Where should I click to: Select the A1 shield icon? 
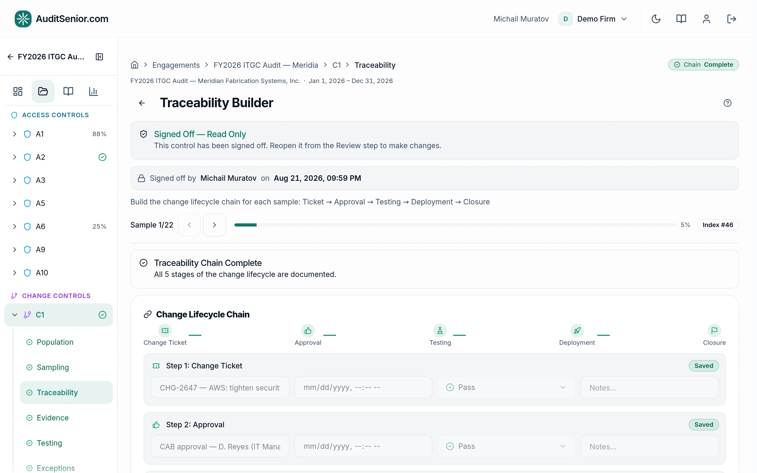[x=27, y=134]
